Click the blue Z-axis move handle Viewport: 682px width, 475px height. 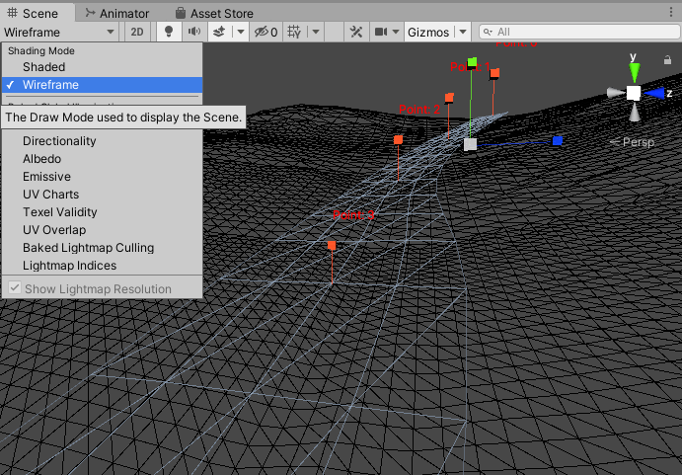(x=558, y=140)
